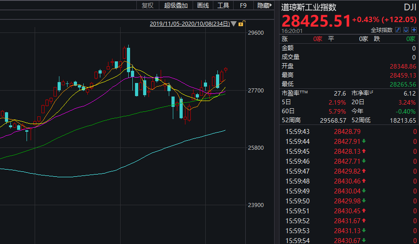Screen dimensions: 419x244
Task: Open the 工具 menu
Action: click(x=223, y=5)
